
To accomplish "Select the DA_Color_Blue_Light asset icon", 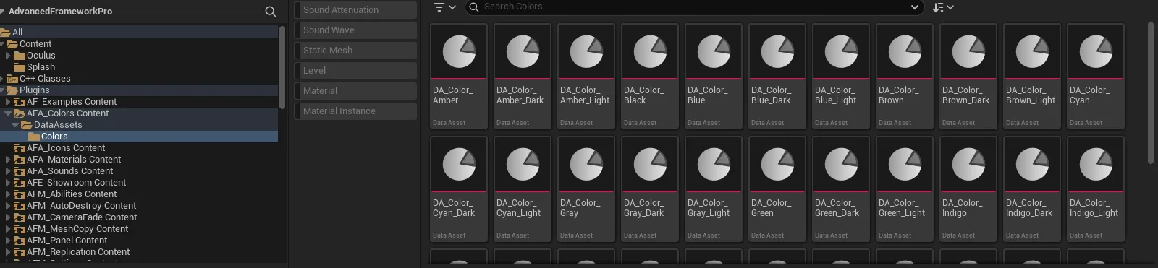I will [841, 52].
